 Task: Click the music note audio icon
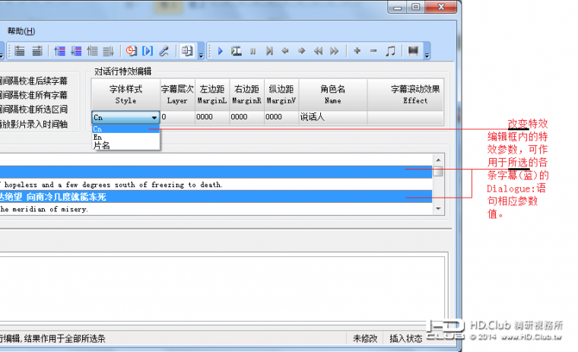tap(390, 51)
